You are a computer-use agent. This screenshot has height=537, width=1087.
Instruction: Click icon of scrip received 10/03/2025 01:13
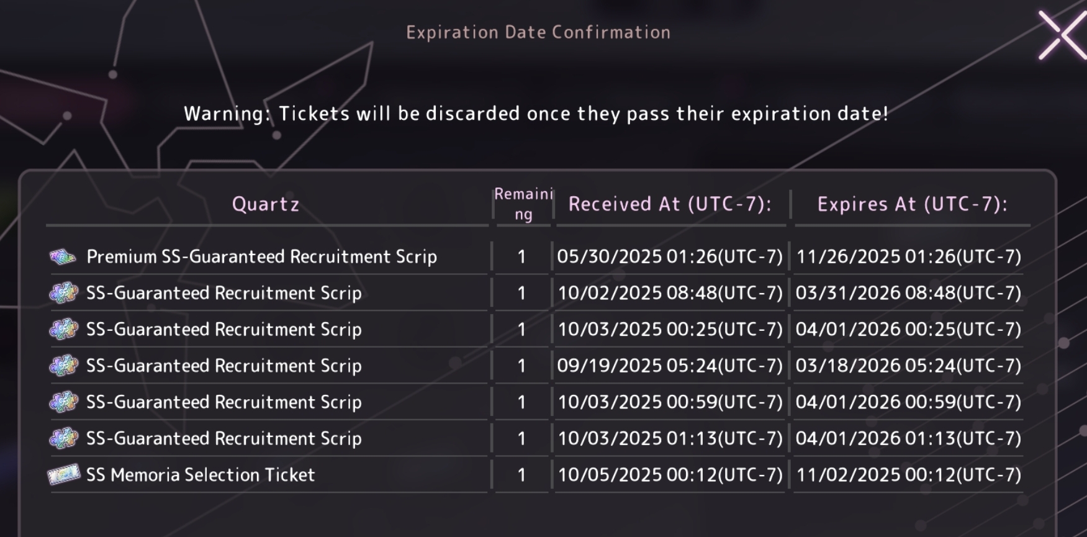pyautogui.click(x=63, y=438)
